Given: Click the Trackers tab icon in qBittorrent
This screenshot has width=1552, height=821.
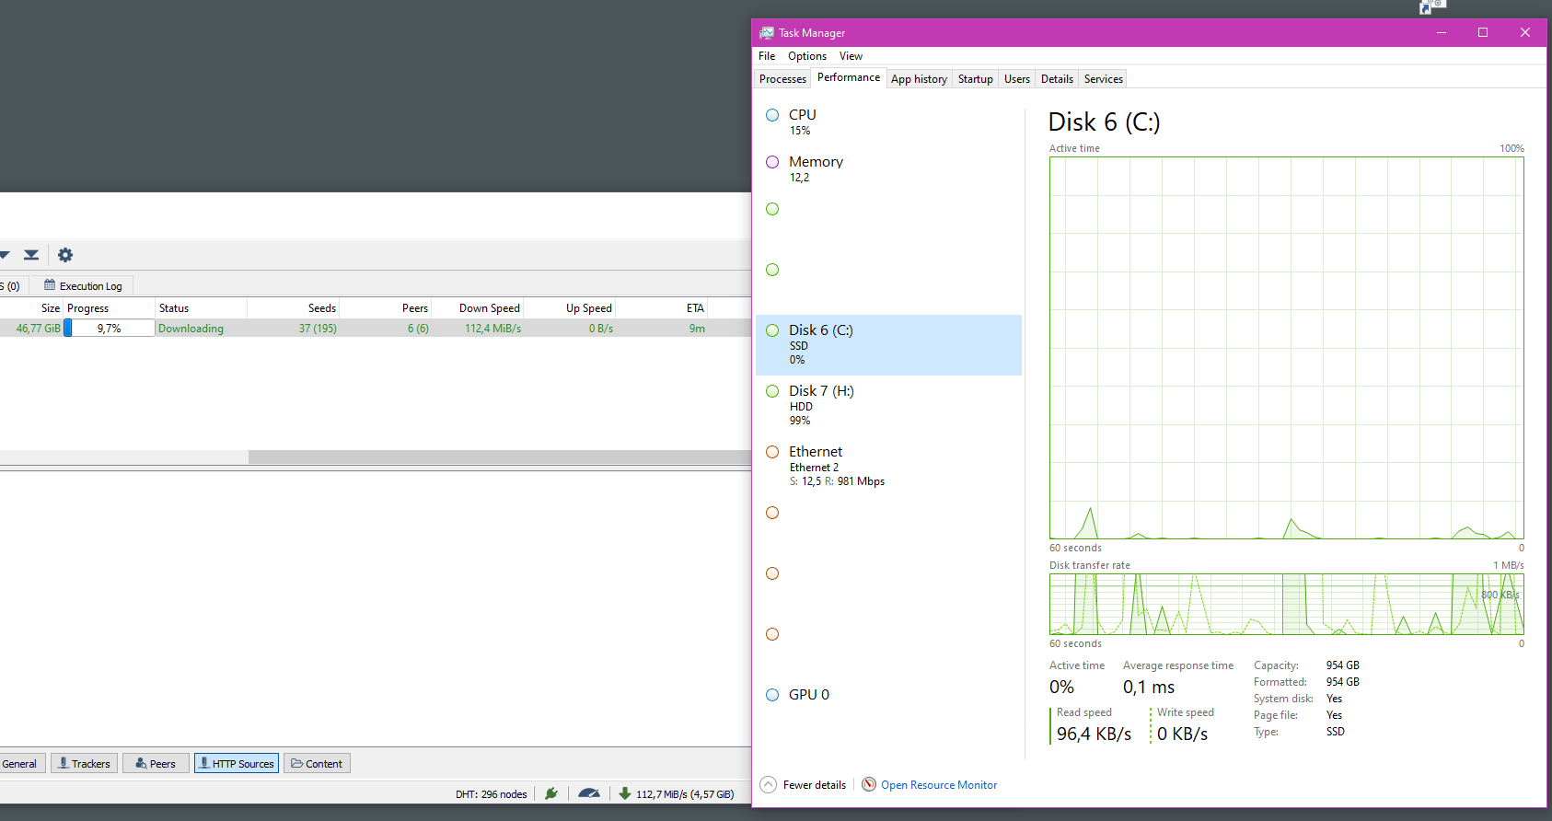Looking at the screenshot, I should click(x=64, y=763).
